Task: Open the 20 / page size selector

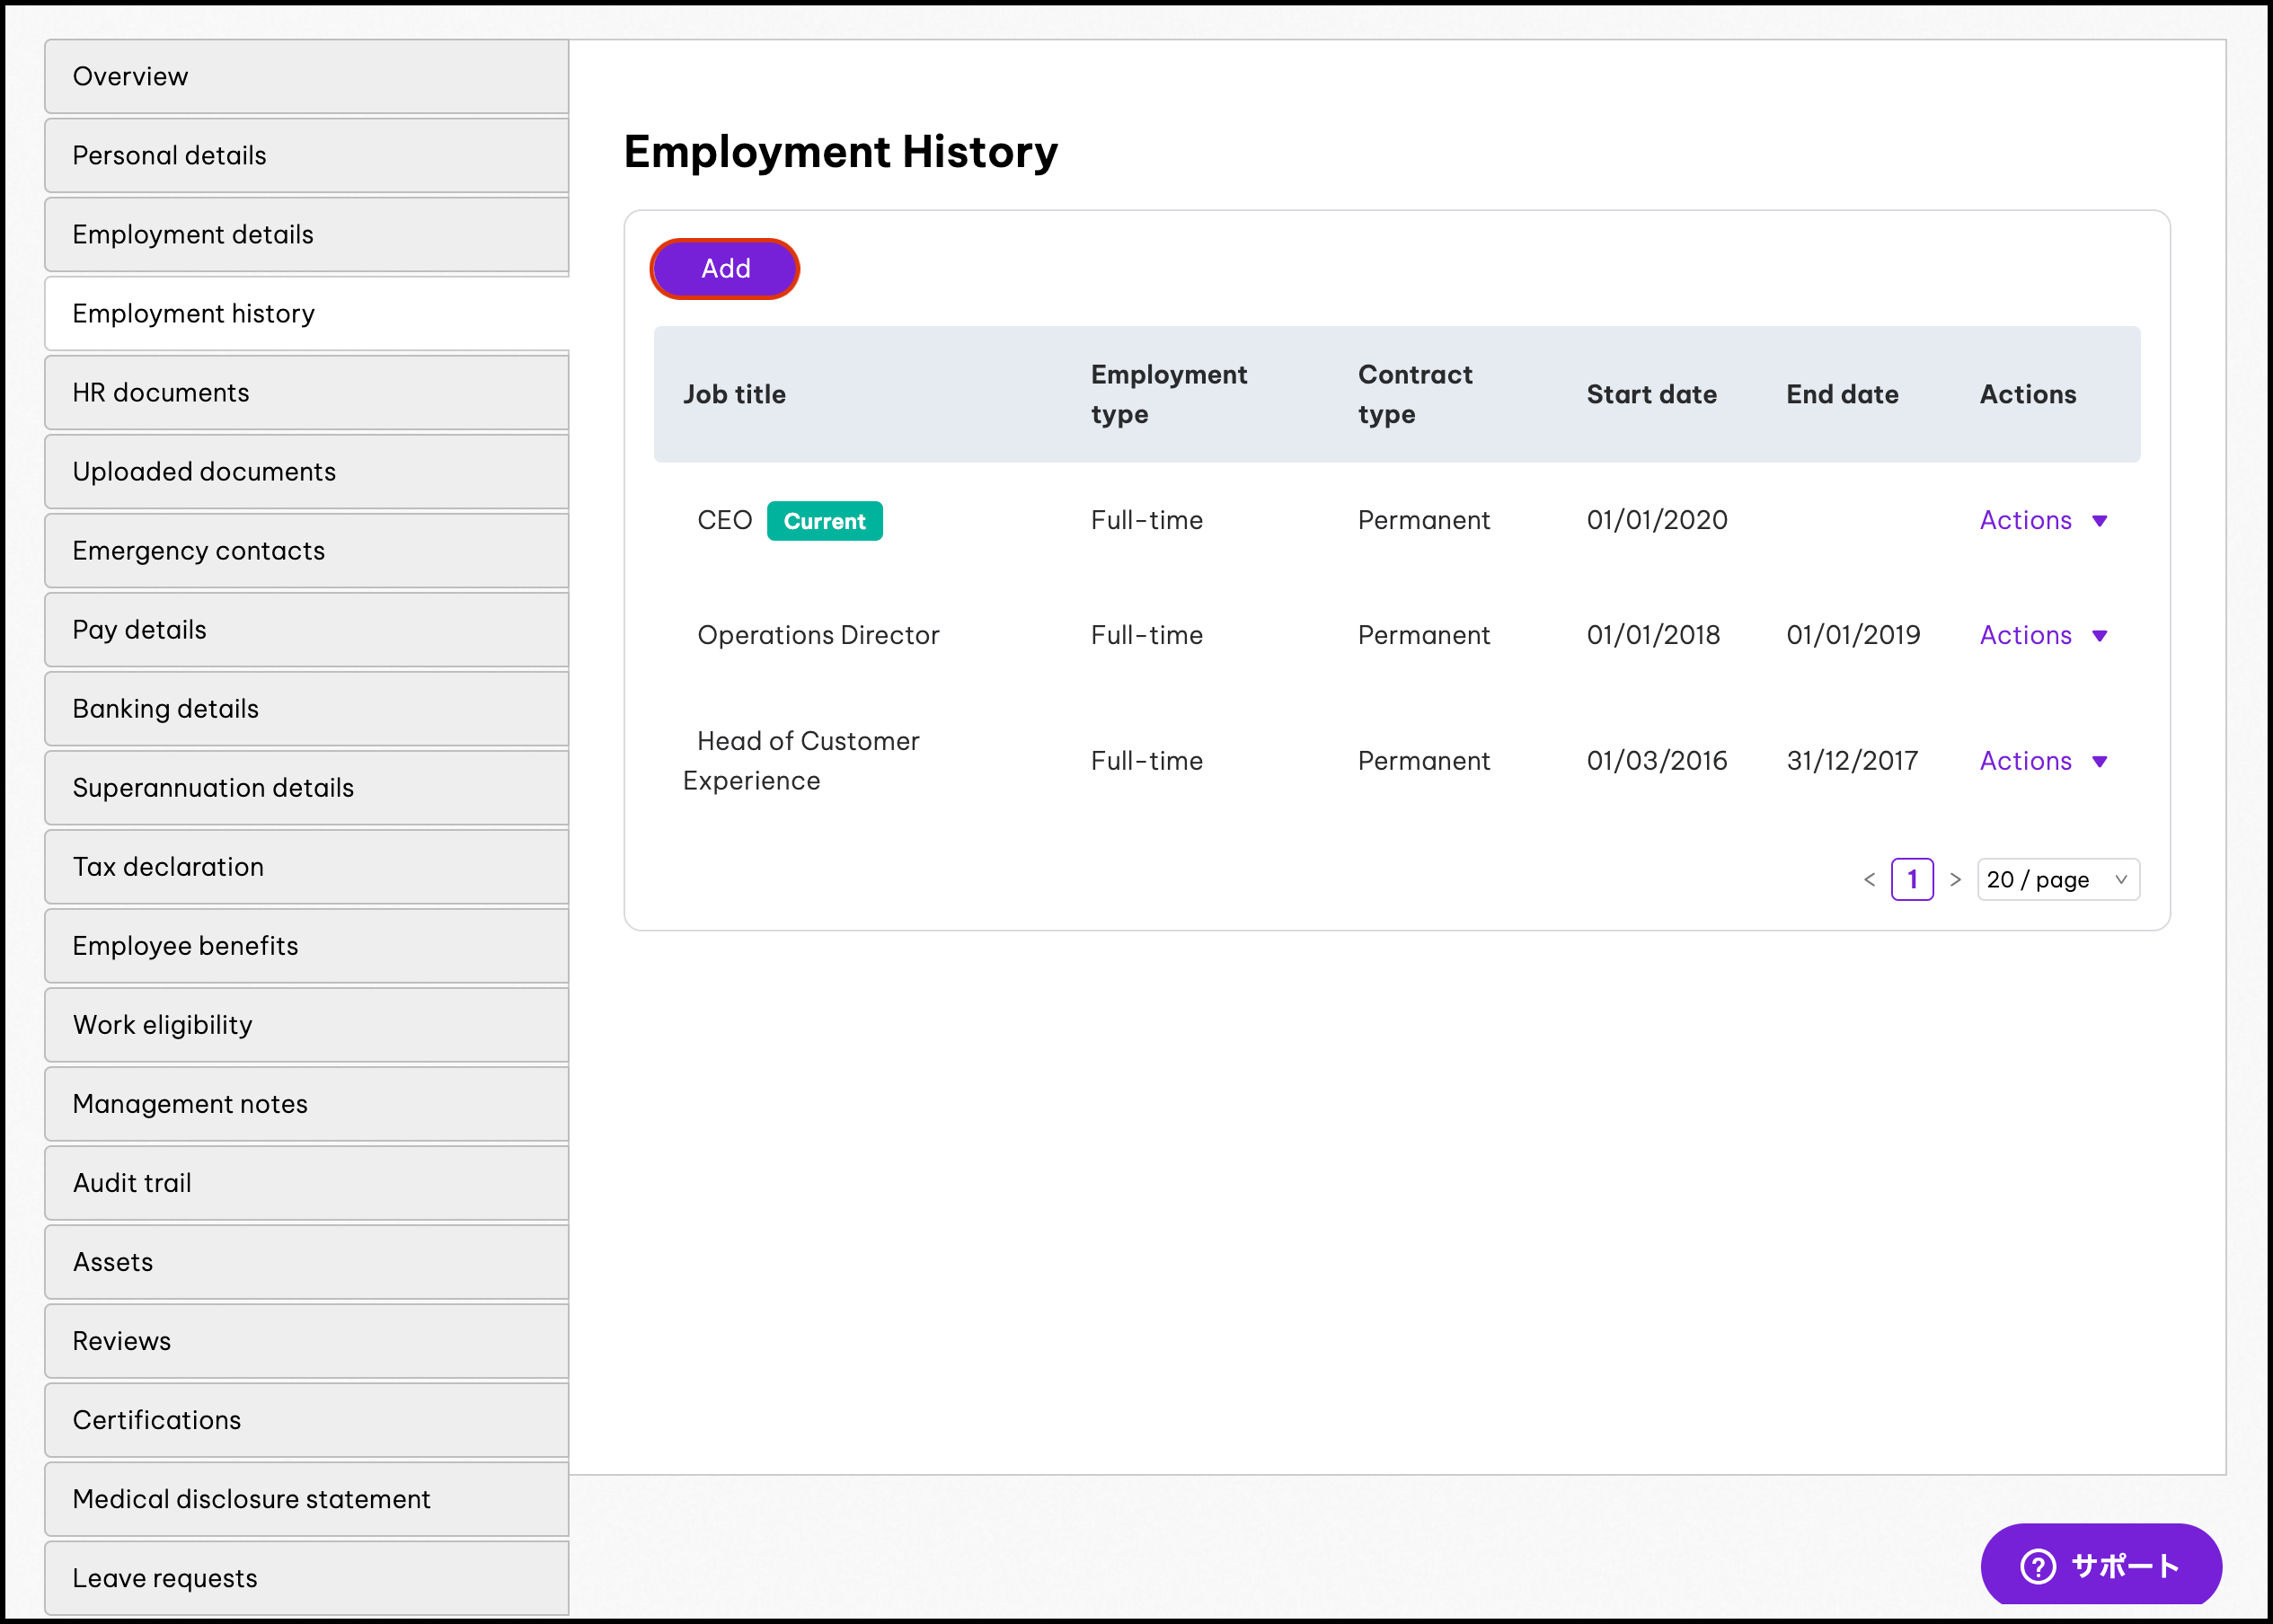Action: (2057, 879)
